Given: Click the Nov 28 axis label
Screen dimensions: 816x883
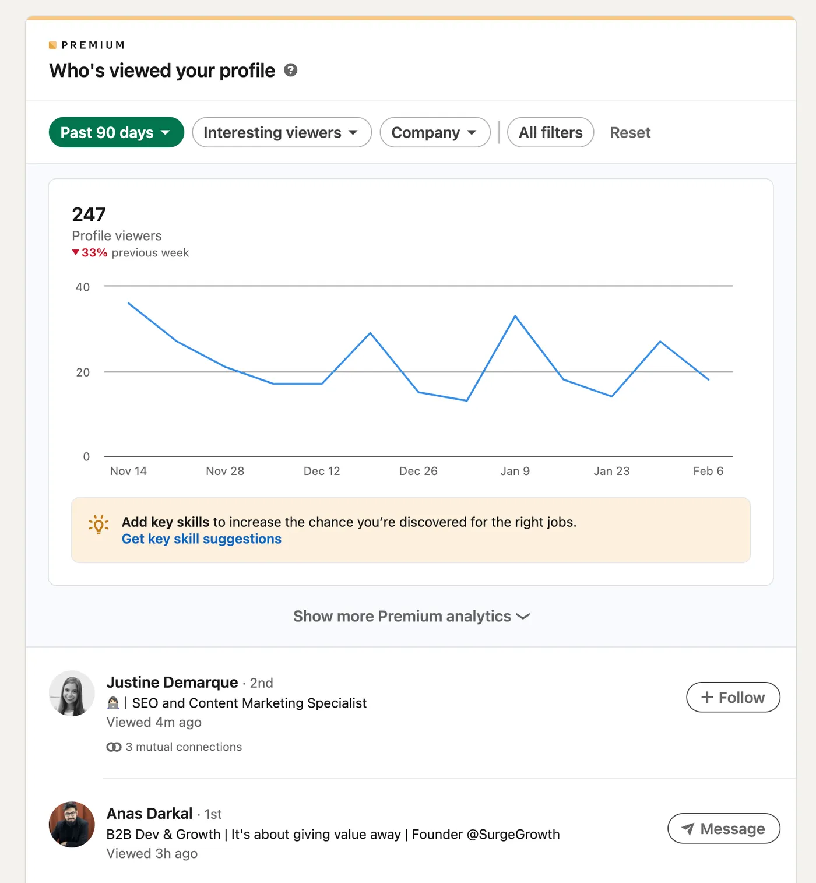Looking at the screenshot, I should pos(225,471).
